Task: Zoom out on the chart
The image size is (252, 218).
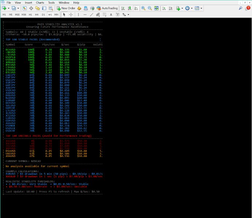Action: (150, 8)
